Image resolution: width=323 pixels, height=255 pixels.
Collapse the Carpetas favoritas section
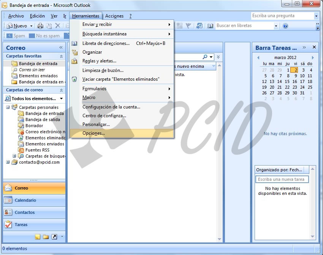click(61, 56)
